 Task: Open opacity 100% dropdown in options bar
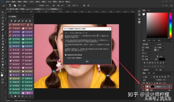coord(51,5)
